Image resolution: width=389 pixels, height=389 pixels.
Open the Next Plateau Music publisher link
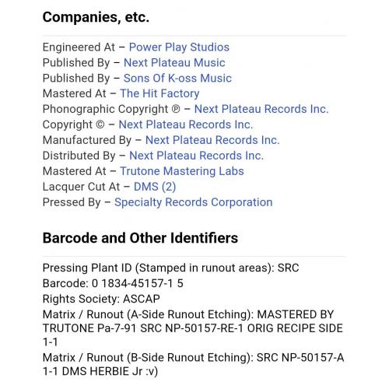(174, 63)
